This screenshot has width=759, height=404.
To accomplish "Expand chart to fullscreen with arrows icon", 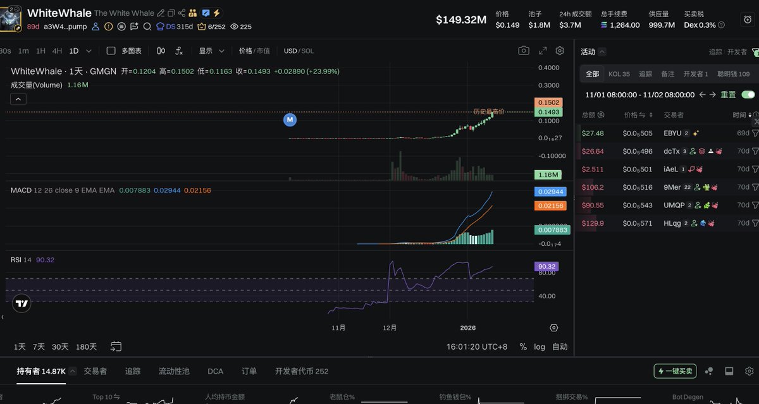I will [543, 51].
